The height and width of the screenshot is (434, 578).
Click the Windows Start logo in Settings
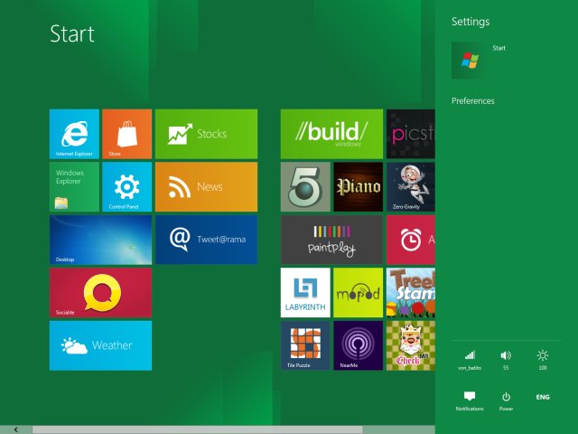point(470,61)
